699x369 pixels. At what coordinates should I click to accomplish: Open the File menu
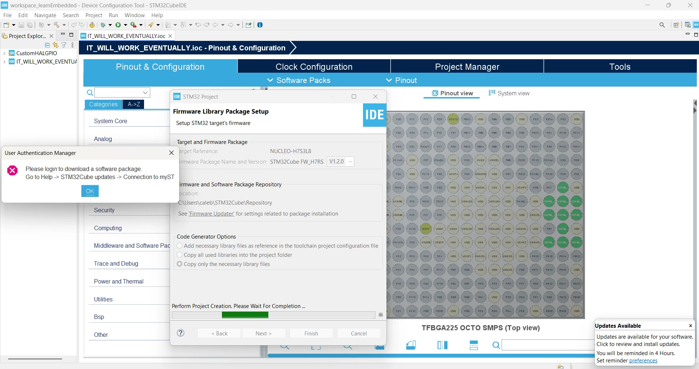coord(7,15)
